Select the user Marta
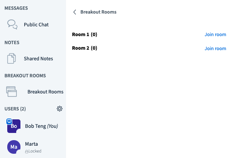The height and width of the screenshot is (158, 236). click(x=33, y=147)
